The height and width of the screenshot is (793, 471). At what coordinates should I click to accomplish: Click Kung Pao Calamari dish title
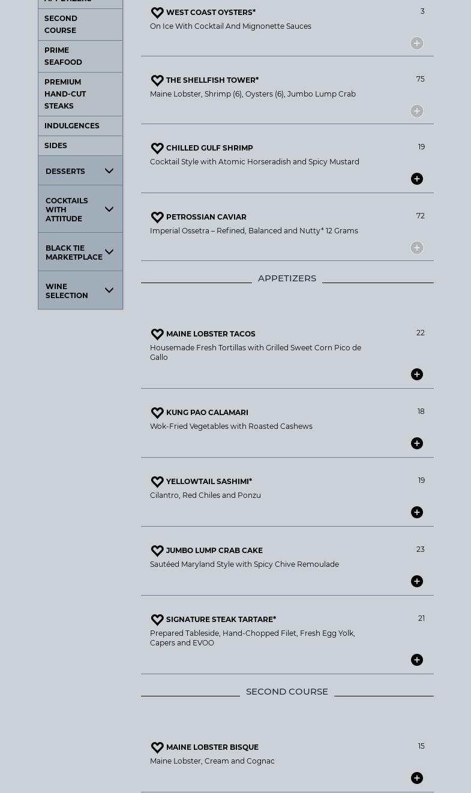(x=207, y=412)
